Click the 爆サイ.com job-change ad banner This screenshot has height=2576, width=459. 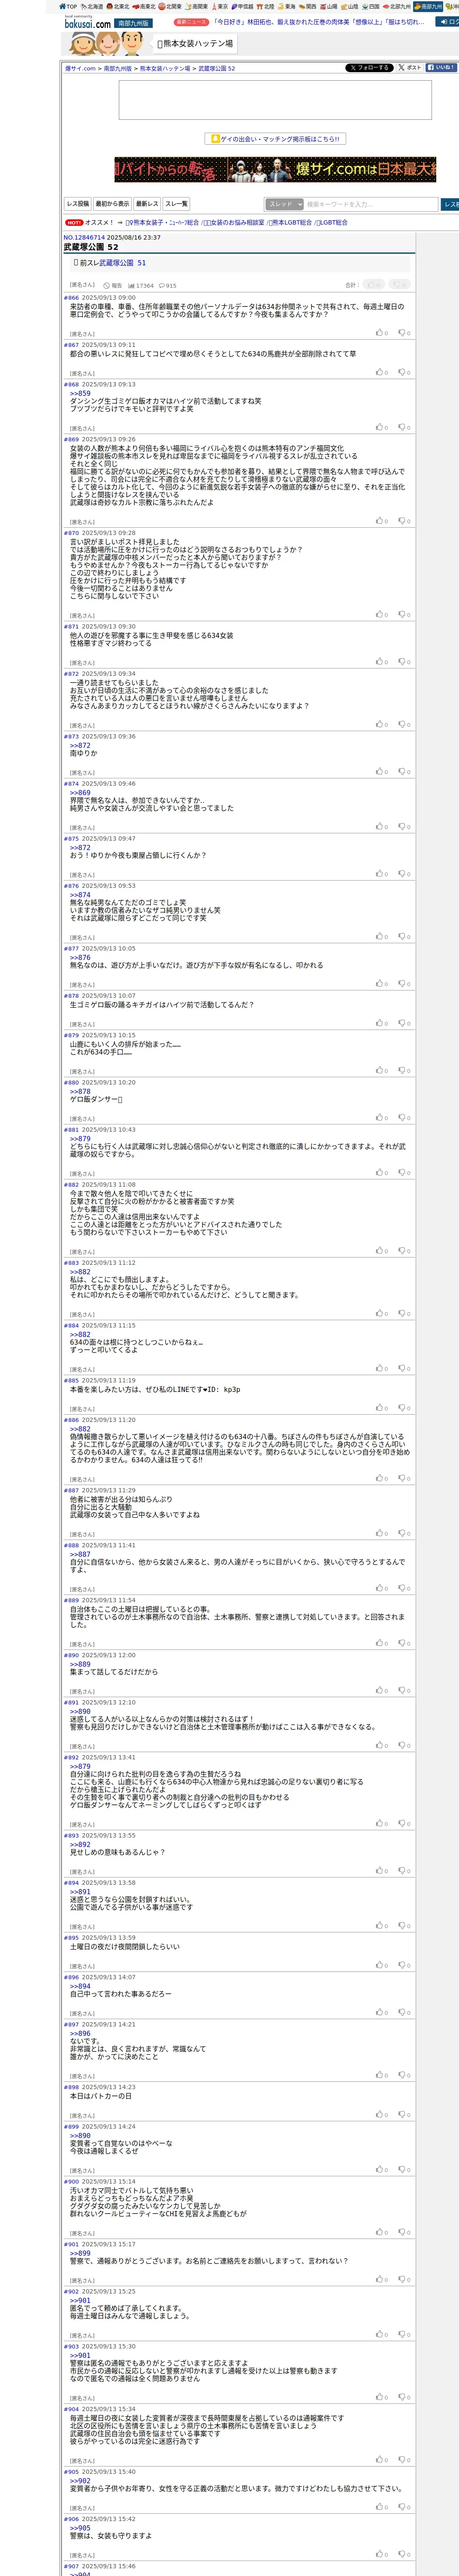pyautogui.click(x=275, y=169)
